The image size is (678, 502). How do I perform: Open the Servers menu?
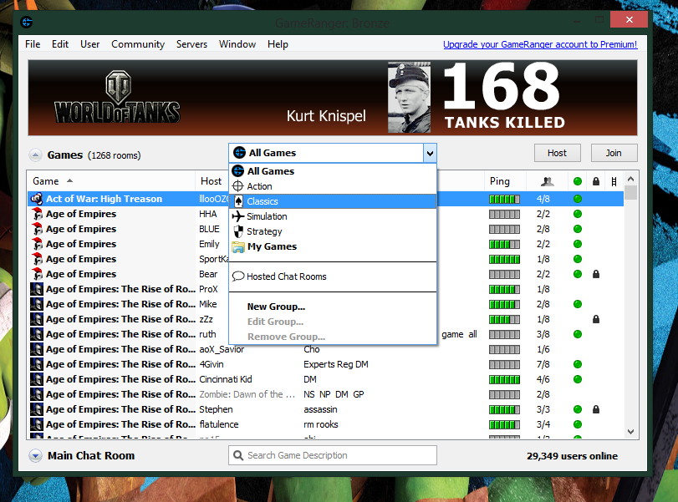click(x=191, y=44)
